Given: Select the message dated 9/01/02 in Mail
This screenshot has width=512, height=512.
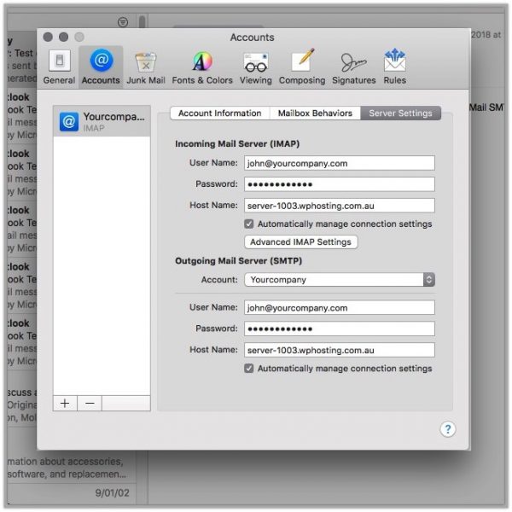Looking at the screenshot, I should pos(71,493).
